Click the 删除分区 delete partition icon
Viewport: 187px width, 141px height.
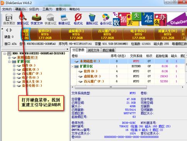92,19
